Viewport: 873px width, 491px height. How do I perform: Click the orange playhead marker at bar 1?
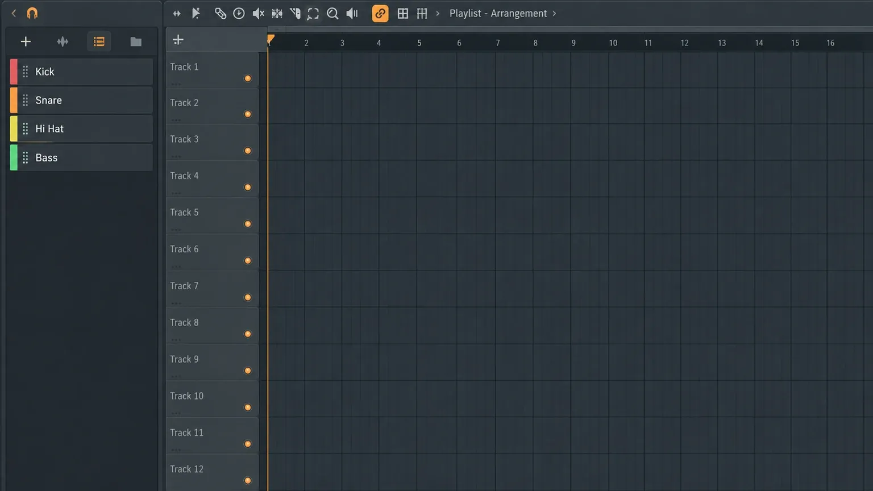[x=271, y=39]
